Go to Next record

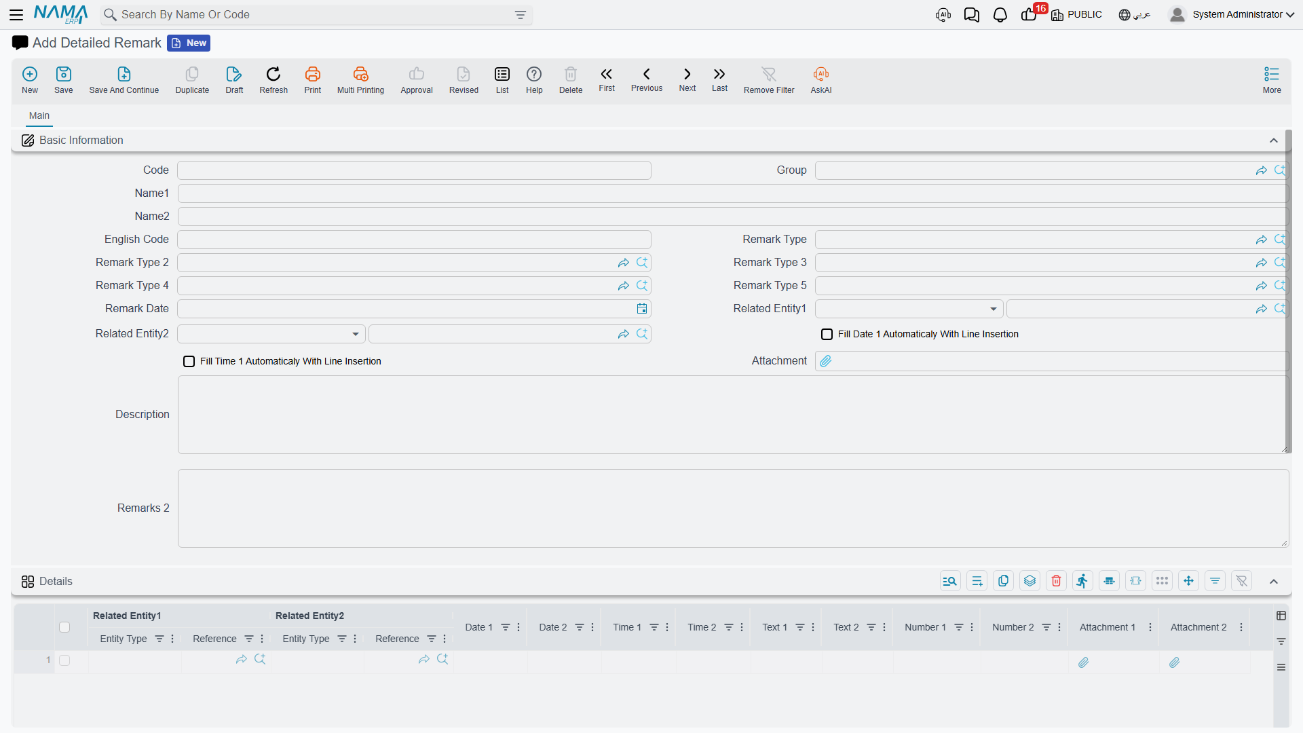(687, 79)
